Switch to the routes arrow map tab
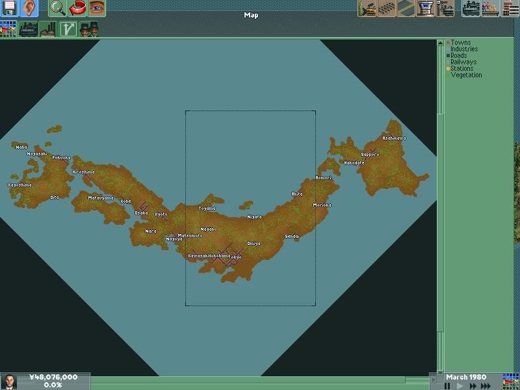Viewport: 520px width, 390px height. pyautogui.click(x=68, y=29)
